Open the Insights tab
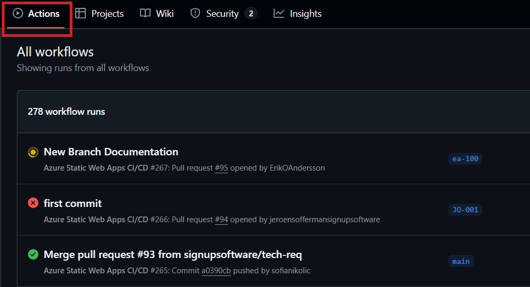 pyautogui.click(x=305, y=14)
